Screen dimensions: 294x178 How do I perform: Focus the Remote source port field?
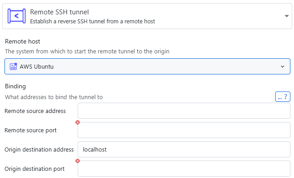pos(184,130)
